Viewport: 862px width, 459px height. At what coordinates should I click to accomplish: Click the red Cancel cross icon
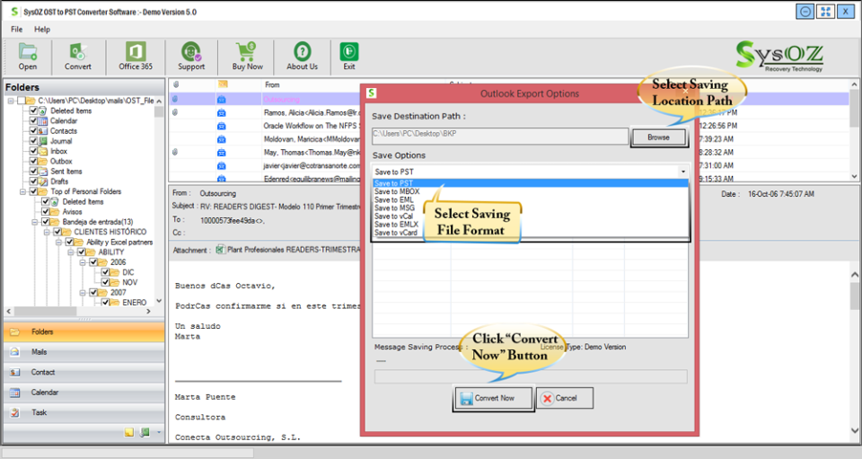pyautogui.click(x=547, y=399)
